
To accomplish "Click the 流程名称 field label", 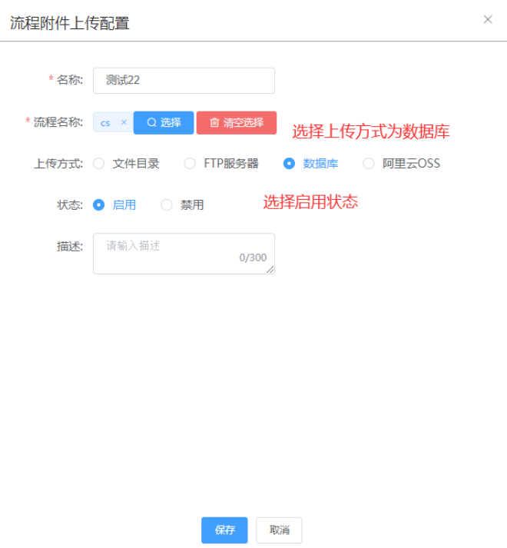I will coord(58,122).
